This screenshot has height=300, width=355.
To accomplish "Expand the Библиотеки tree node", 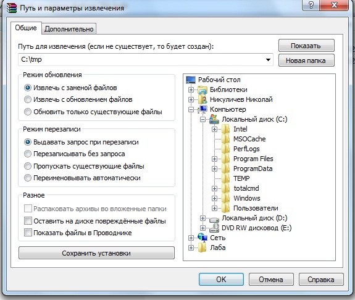I will [191, 90].
